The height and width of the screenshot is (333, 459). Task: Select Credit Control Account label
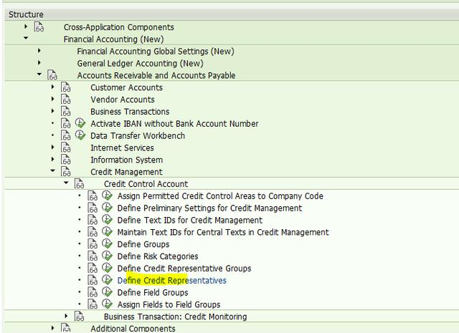pyautogui.click(x=146, y=184)
